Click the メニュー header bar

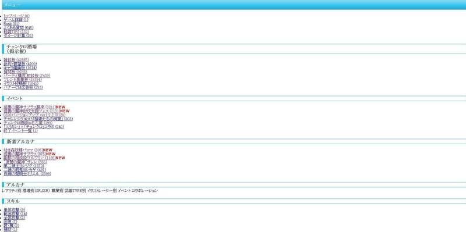coord(233,5)
